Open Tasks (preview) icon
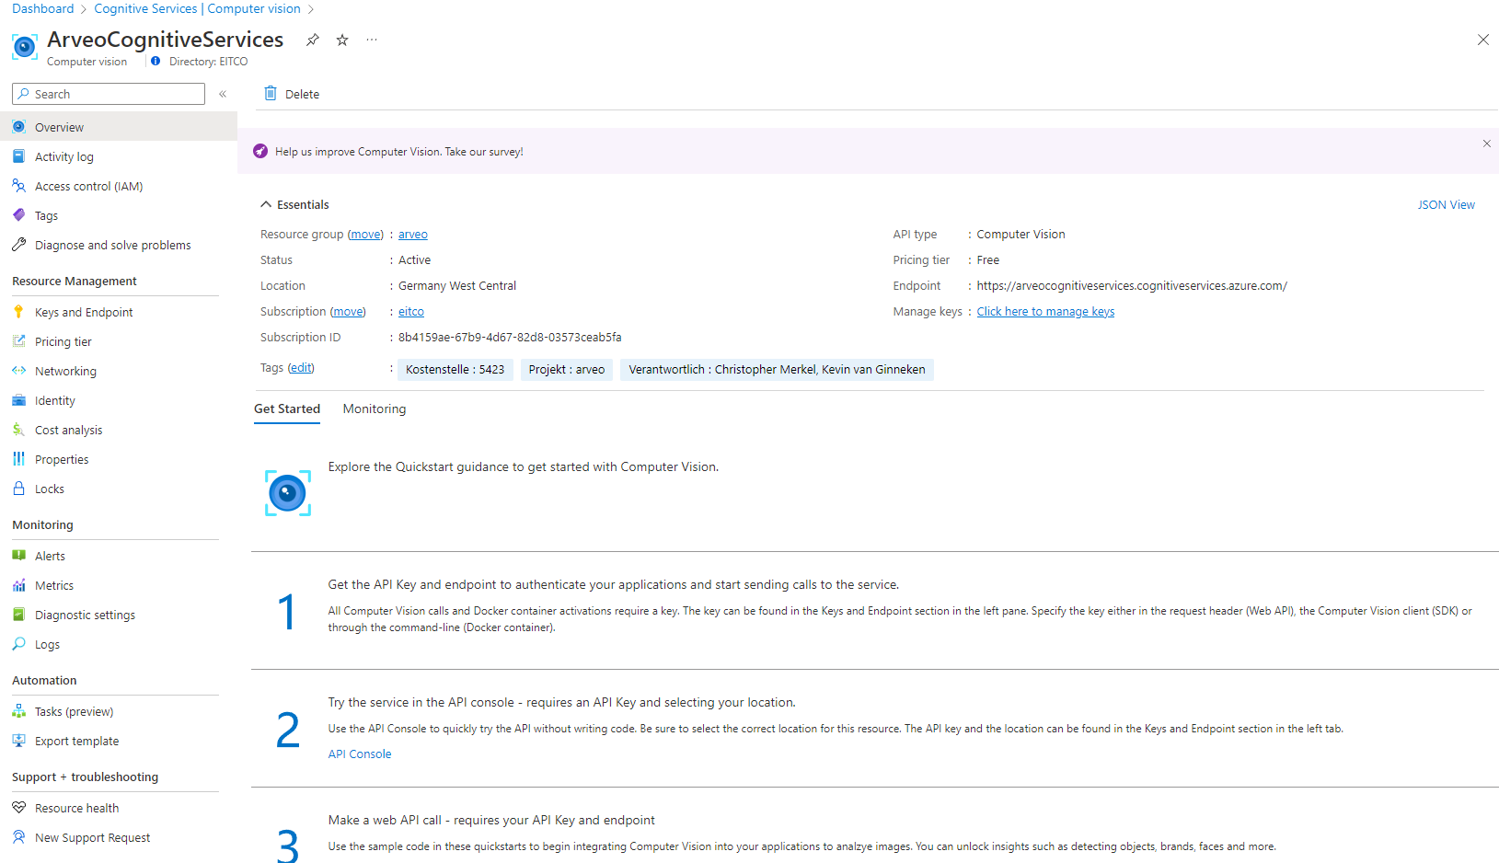The width and height of the screenshot is (1499, 863). click(x=18, y=711)
